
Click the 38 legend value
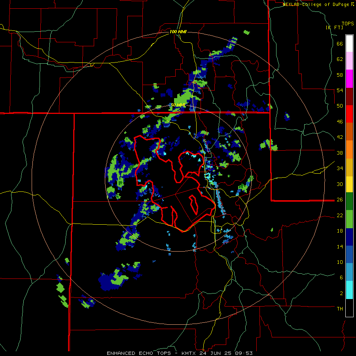click(340, 153)
